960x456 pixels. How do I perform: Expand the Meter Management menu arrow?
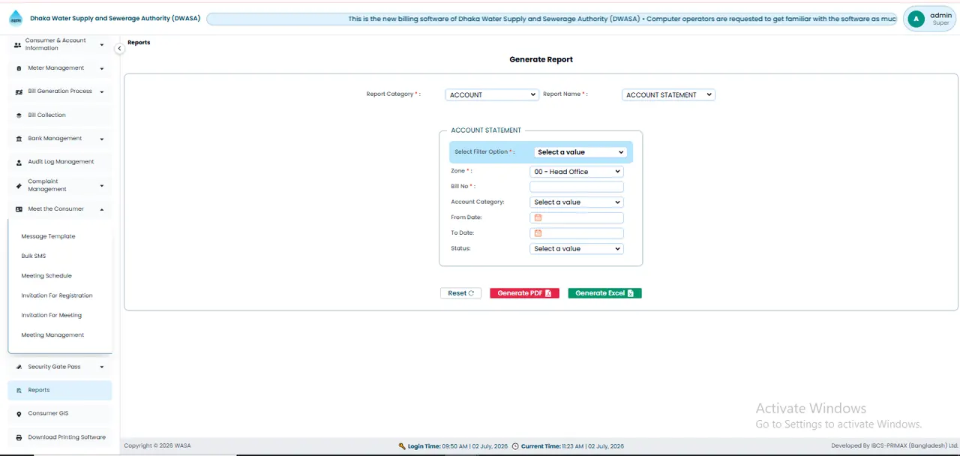(102, 68)
